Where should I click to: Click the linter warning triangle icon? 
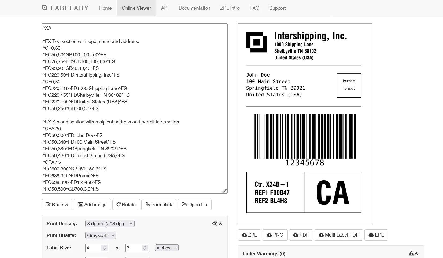click(411, 253)
